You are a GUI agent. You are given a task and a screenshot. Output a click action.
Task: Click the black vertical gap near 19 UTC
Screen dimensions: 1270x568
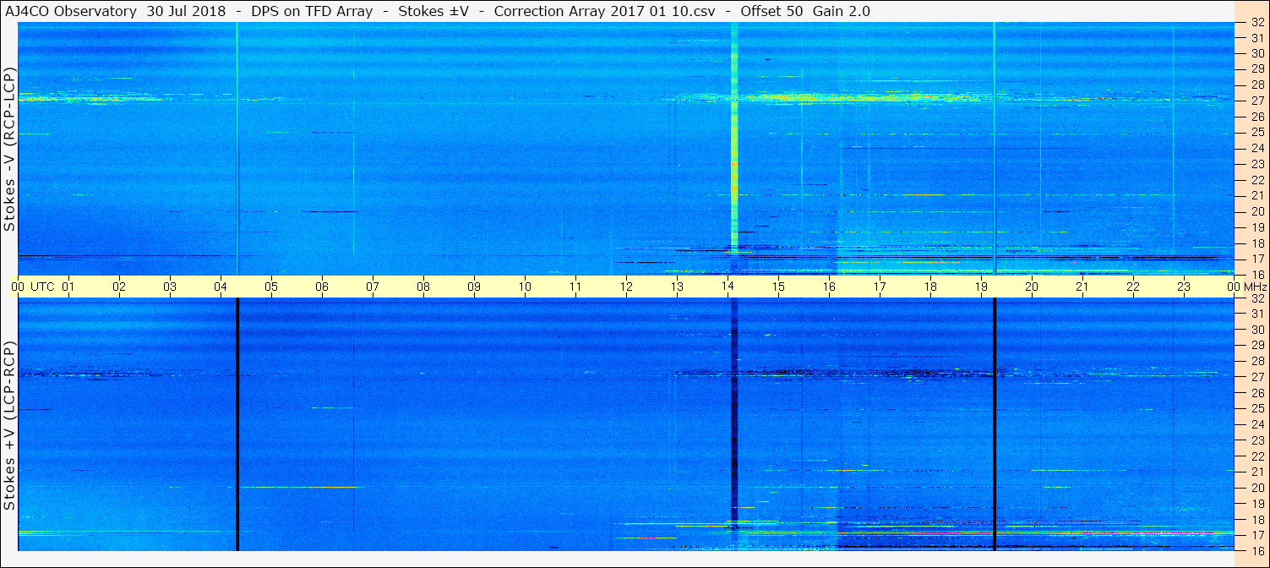[995, 423]
